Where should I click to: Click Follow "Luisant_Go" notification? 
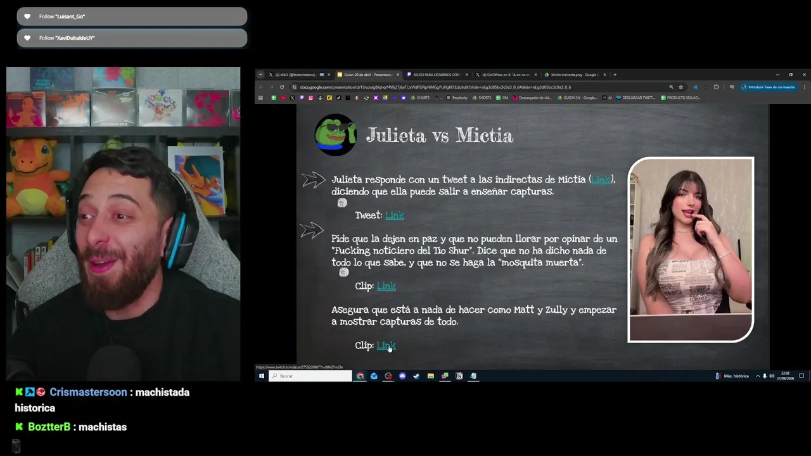(132, 16)
